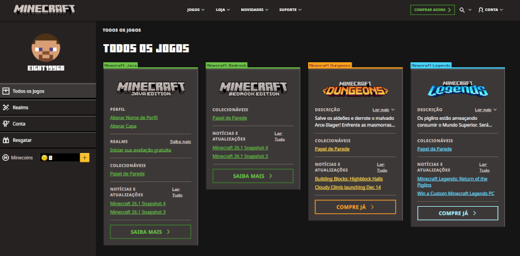Open the search magnifier icon
The image size is (520, 256).
462,10
